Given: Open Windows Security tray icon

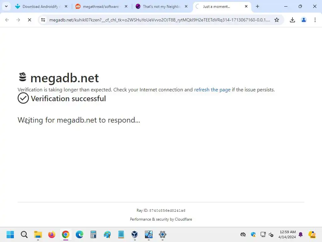Looking at the screenshot, I should (x=253, y=234).
